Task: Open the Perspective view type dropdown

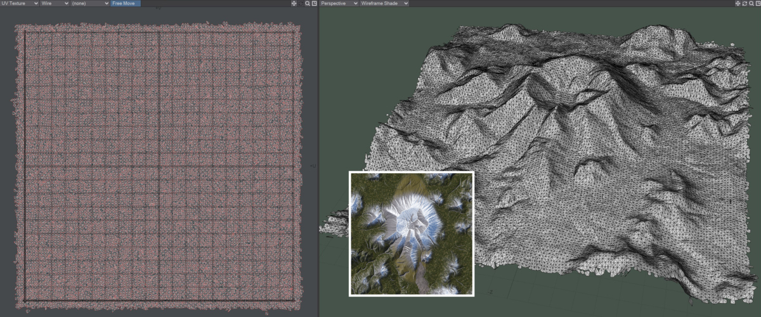Action: [x=338, y=3]
